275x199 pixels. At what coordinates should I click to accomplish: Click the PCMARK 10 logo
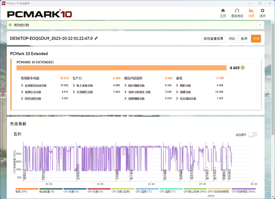[39, 14]
